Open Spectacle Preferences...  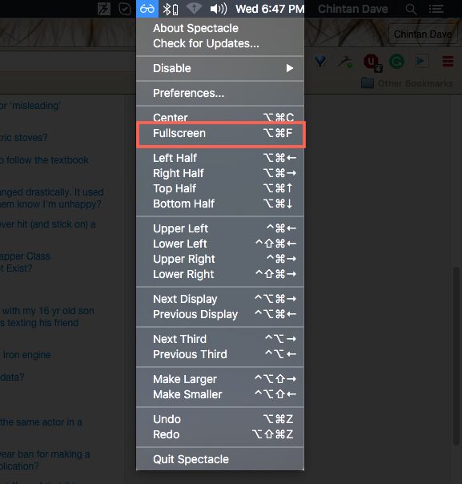(x=220, y=93)
